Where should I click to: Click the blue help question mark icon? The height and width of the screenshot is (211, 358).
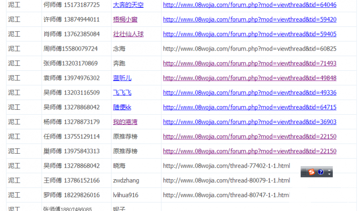(320, 172)
